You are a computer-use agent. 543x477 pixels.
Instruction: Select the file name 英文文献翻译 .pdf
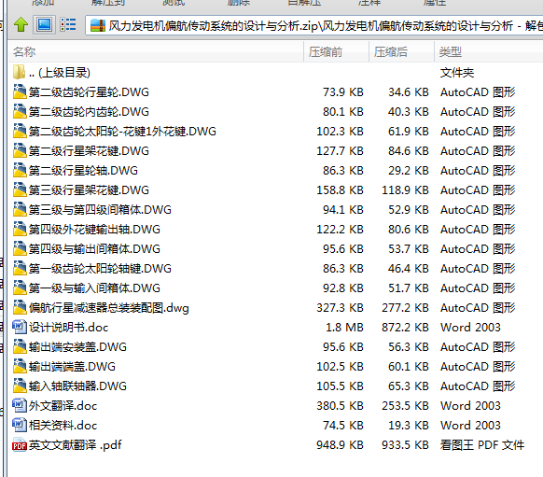(x=76, y=444)
